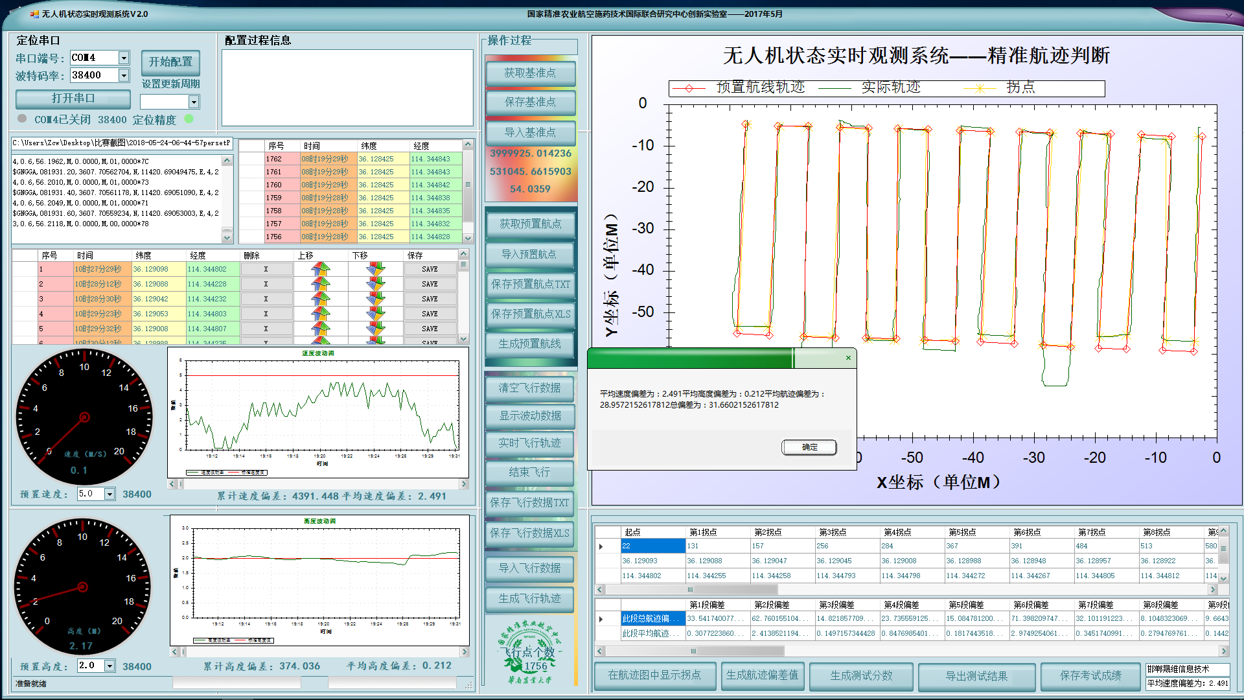This screenshot has height=700, width=1244.
Task: Move waypoint row 2 up with the arrow icon
Action: tap(321, 284)
